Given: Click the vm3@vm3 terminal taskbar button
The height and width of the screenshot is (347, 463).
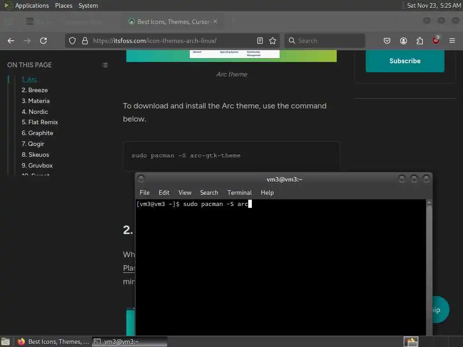Looking at the screenshot, I should tap(129, 342).
